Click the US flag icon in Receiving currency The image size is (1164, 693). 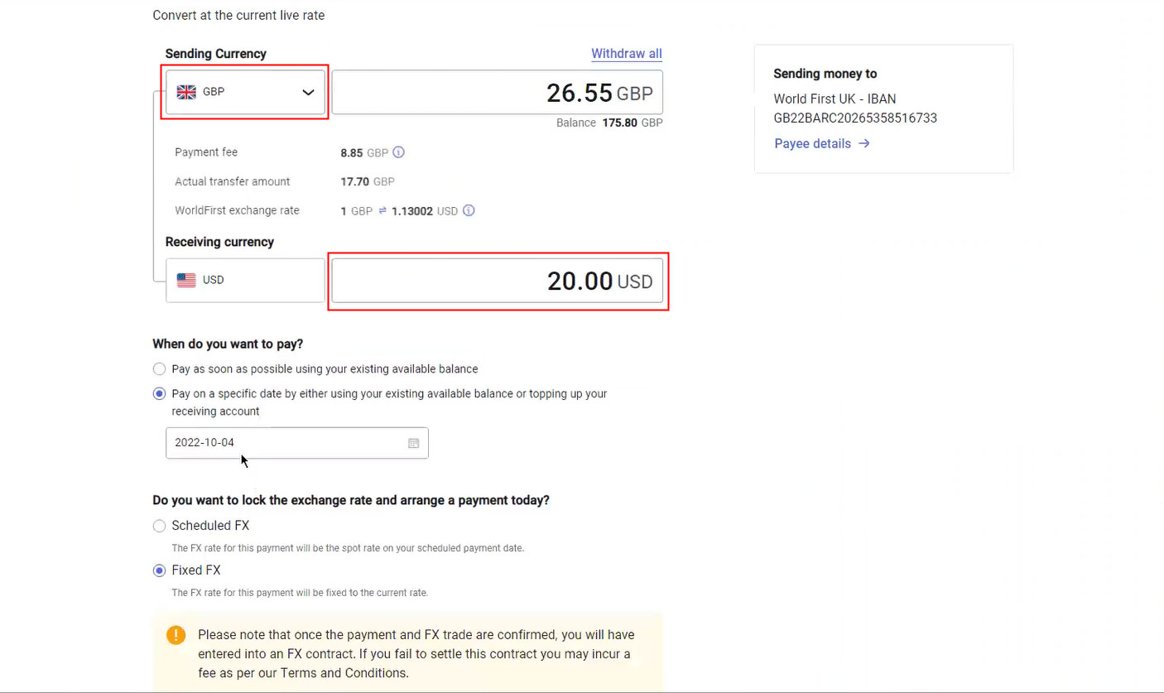click(x=186, y=280)
